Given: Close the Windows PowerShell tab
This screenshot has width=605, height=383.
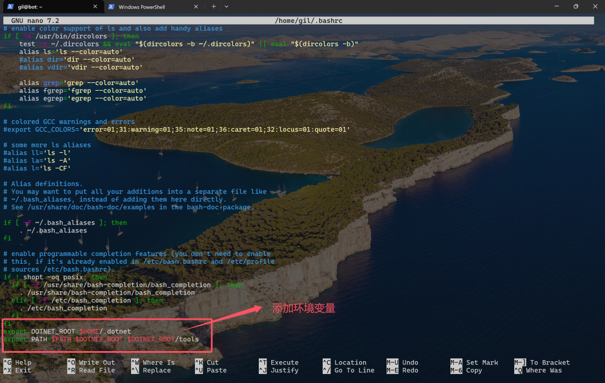Looking at the screenshot, I should [196, 7].
